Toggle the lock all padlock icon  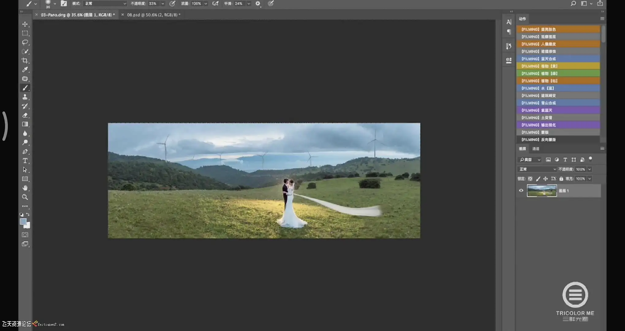[x=561, y=179]
